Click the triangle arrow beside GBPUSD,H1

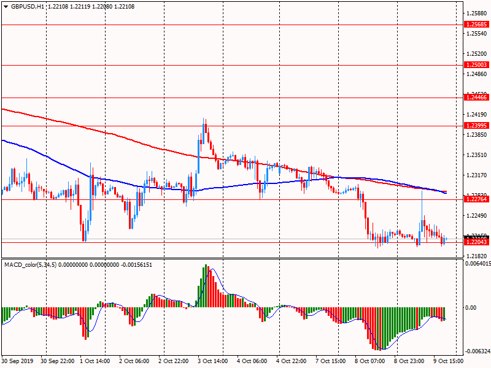coord(6,6)
